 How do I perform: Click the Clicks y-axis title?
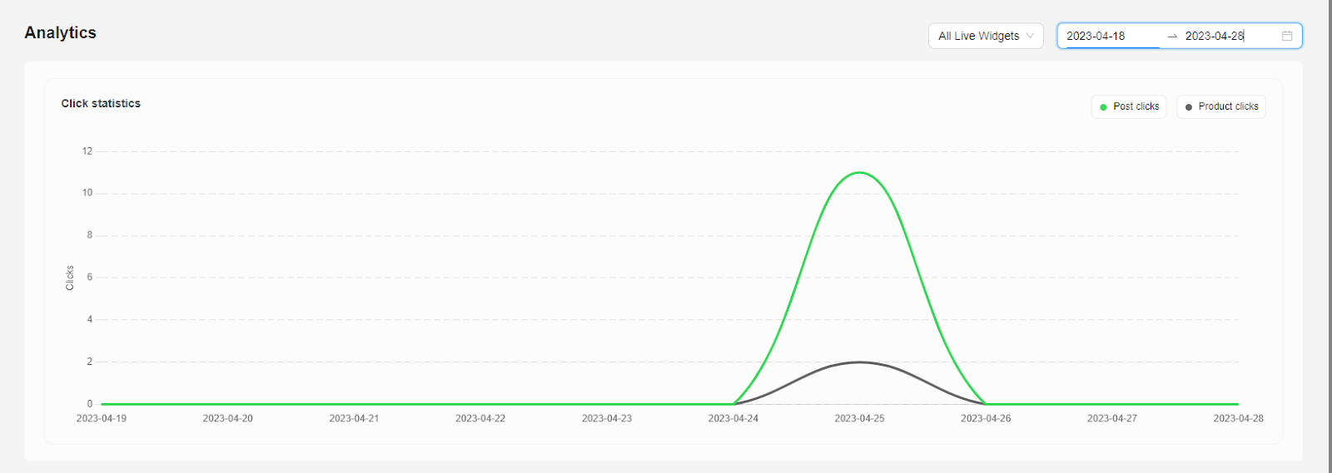70,278
